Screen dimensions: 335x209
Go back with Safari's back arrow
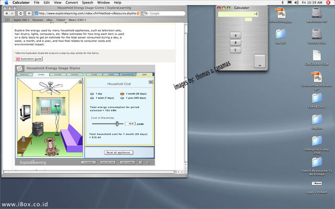[7, 13]
